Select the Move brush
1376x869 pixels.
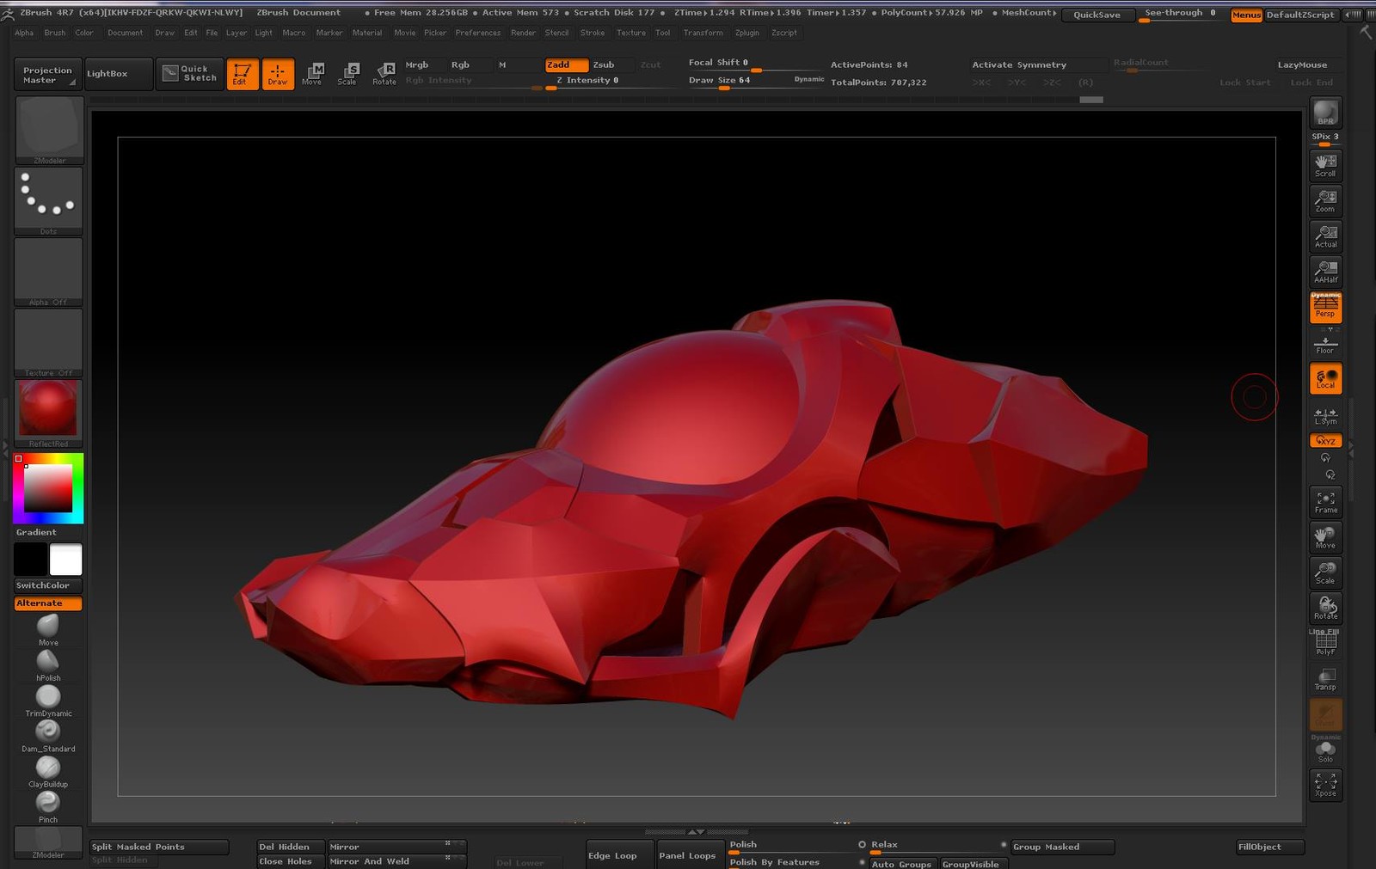[48, 630]
